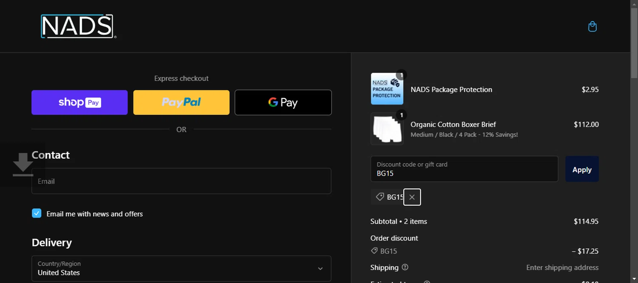This screenshot has height=283, width=638.
Task: Click the NADS Package Protection title
Action: 451,90
